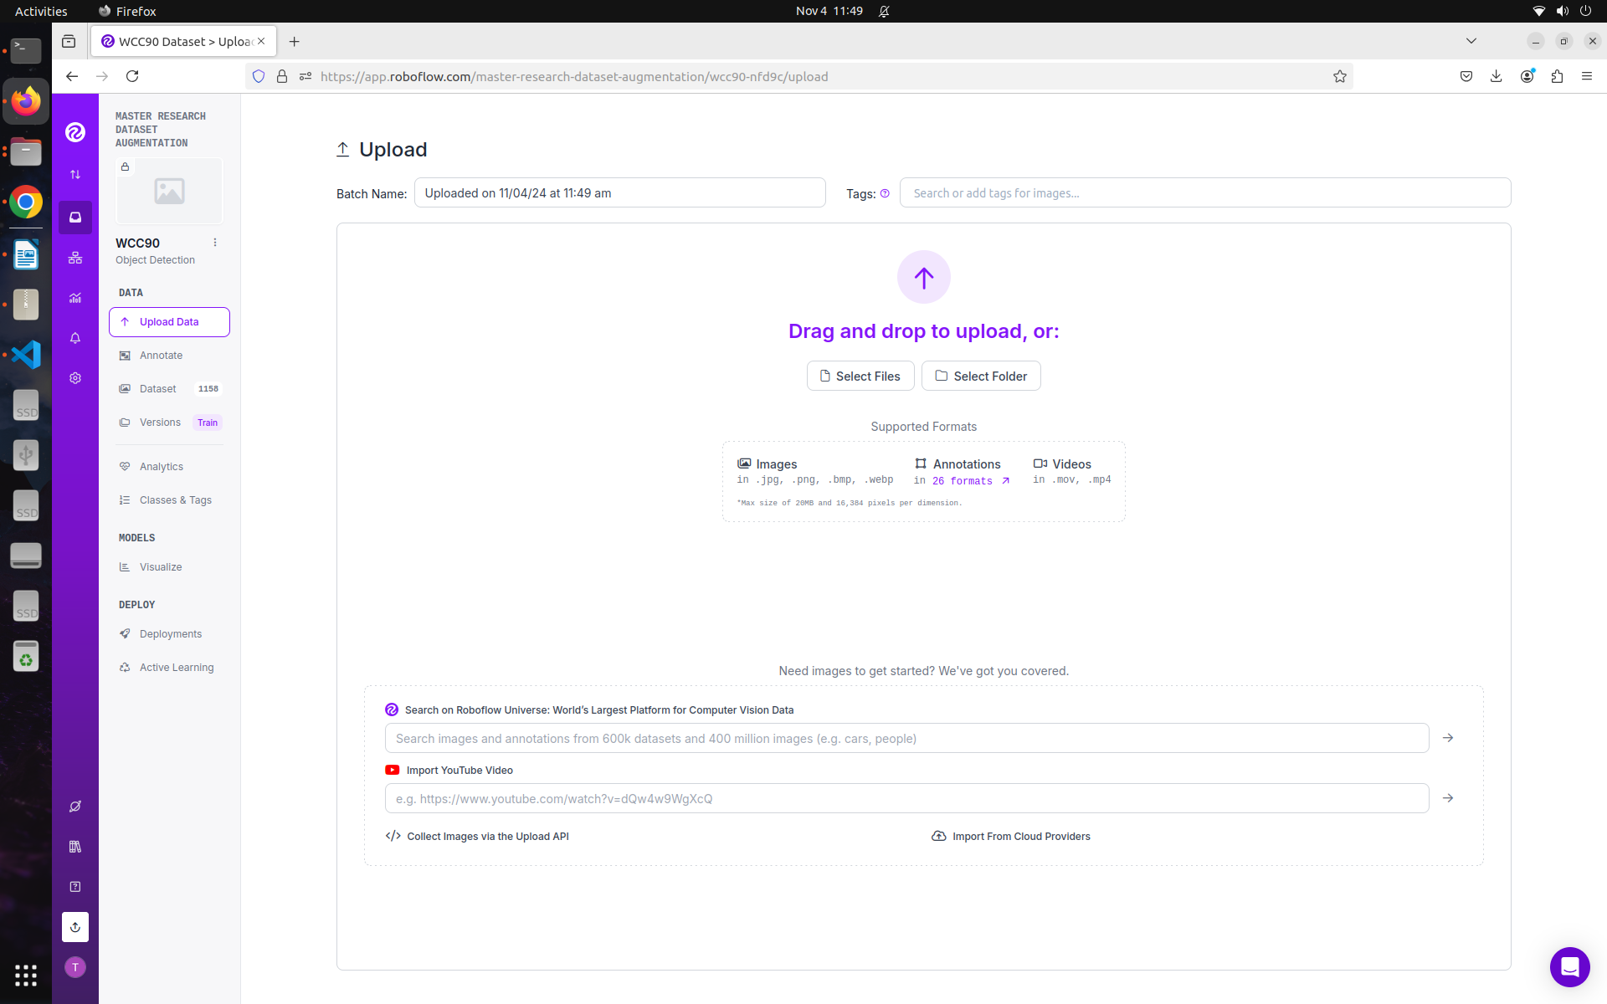Click the Tags help question mark icon
This screenshot has width=1607, height=1004.
click(885, 193)
